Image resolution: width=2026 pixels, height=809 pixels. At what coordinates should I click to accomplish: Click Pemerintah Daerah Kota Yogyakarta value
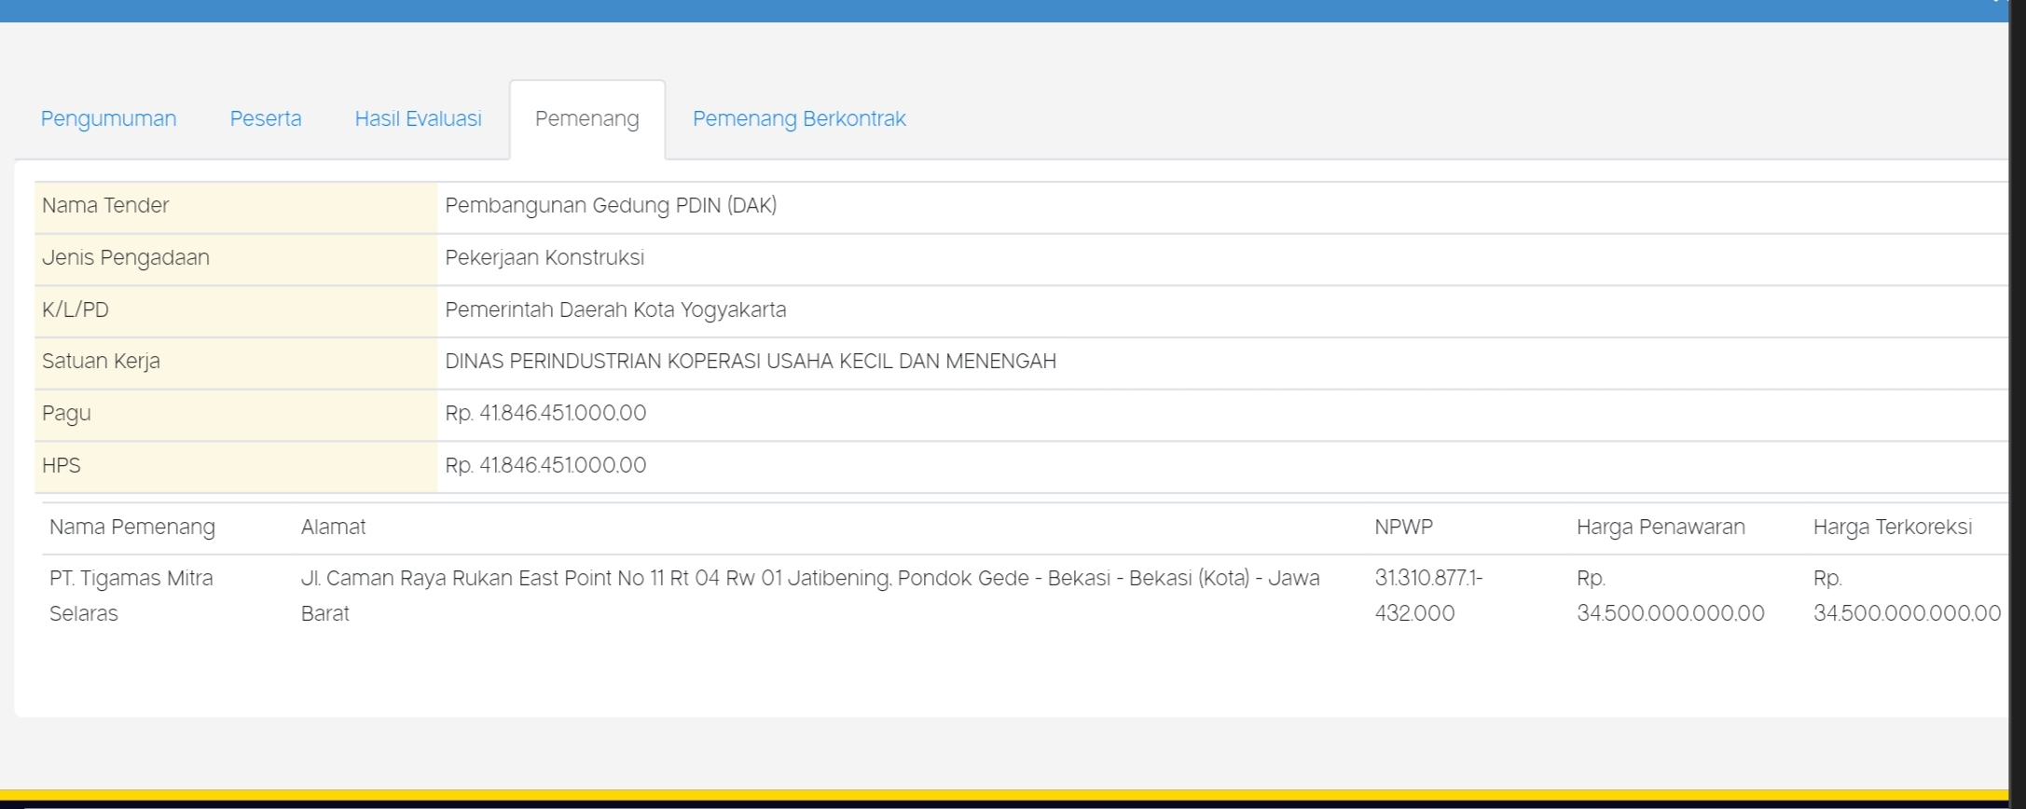(x=615, y=310)
